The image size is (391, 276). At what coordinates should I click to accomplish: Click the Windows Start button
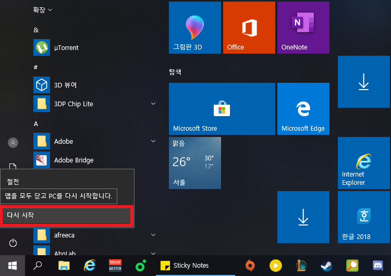(13, 266)
